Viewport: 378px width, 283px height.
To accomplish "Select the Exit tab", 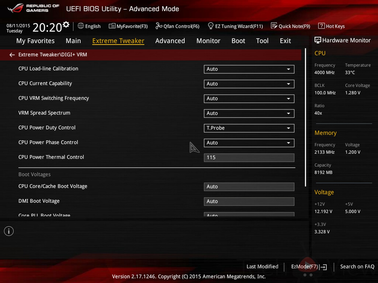I will 285,41.
